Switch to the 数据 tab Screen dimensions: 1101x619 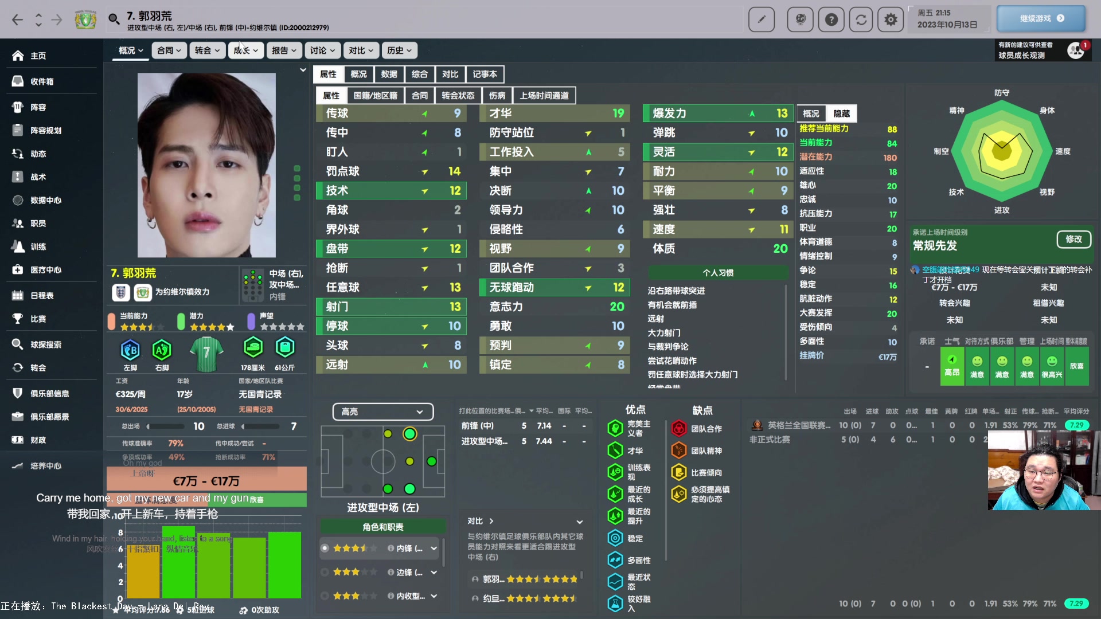pos(389,74)
